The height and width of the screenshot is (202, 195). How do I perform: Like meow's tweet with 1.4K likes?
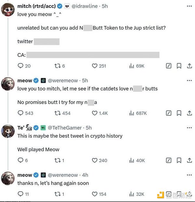tap(95, 113)
